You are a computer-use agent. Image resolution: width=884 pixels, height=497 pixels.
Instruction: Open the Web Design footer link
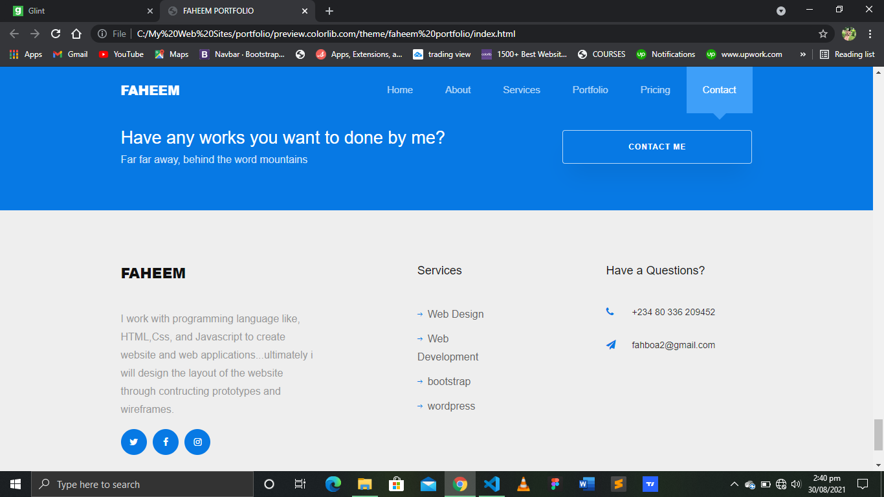point(456,314)
